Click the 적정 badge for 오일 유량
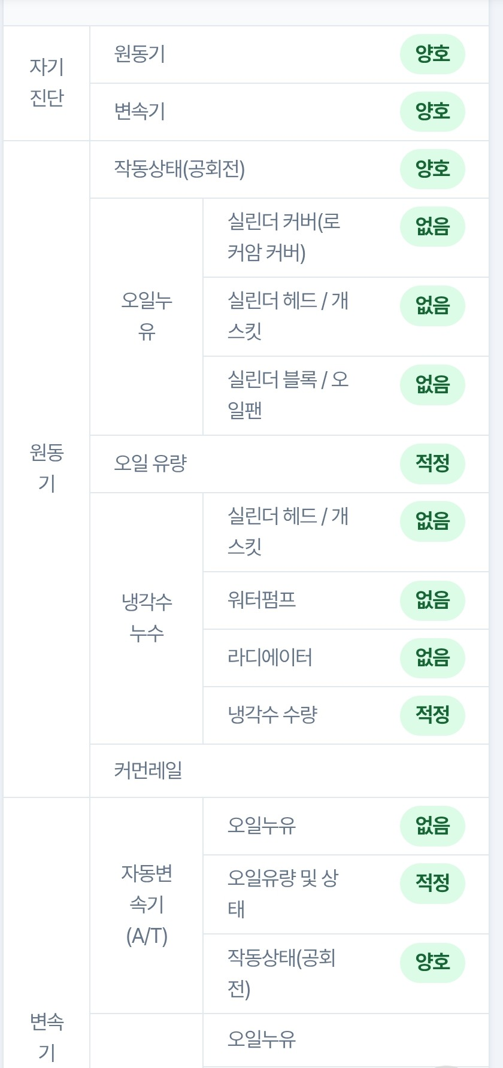The image size is (503, 1068). pyautogui.click(x=432, y=463)
